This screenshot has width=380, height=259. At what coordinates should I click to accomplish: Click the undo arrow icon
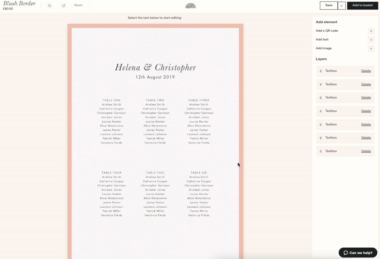[x=50, y=5]
